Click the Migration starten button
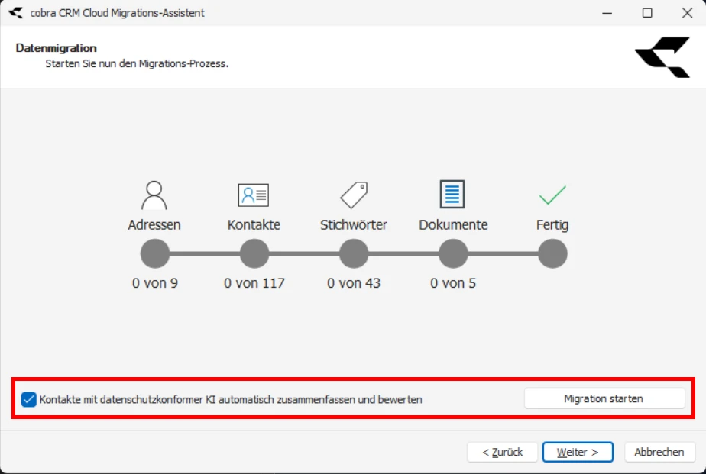 [604, 398]
